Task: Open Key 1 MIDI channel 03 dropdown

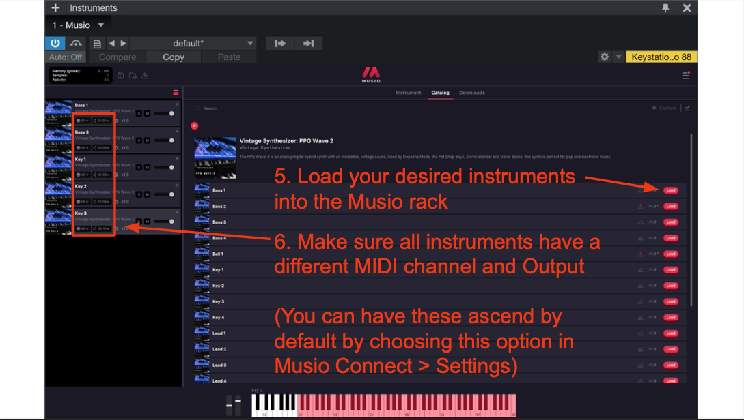Action: click(83, 175)
